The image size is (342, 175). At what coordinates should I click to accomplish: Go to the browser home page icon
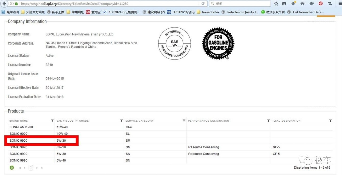coord(302,4)
